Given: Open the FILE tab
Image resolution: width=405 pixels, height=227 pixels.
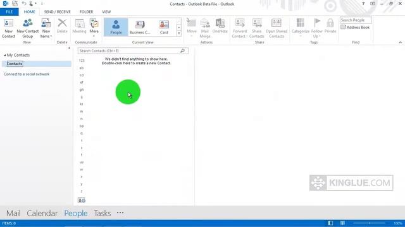Looking at the screenshot, I should click(x=9, y=12).
